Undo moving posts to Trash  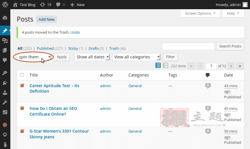click(x=75, y=33)
